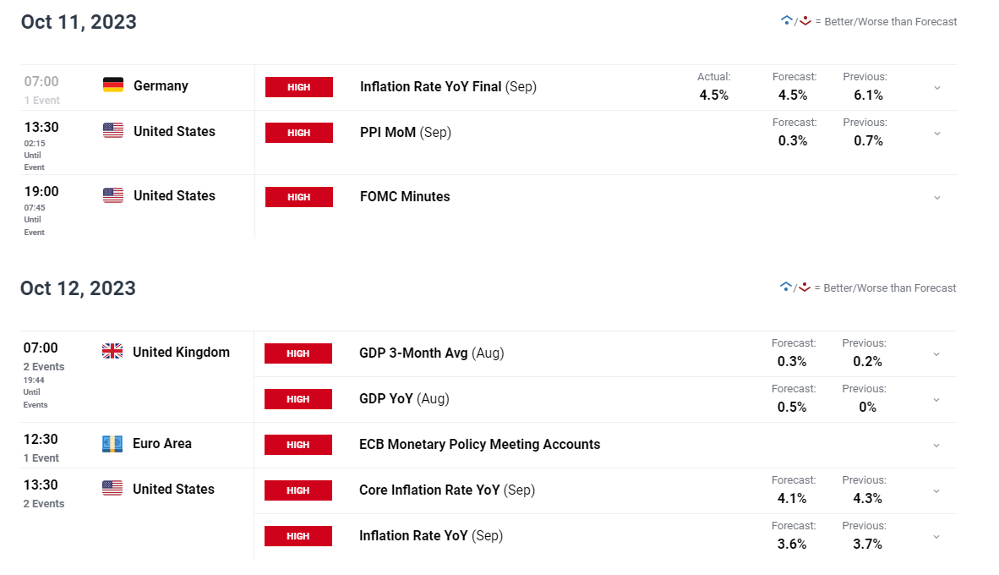999x575 pixels.
Task: Expand ECB Monetary Policy Meeting Accounts row
Action: coord(936,446)
